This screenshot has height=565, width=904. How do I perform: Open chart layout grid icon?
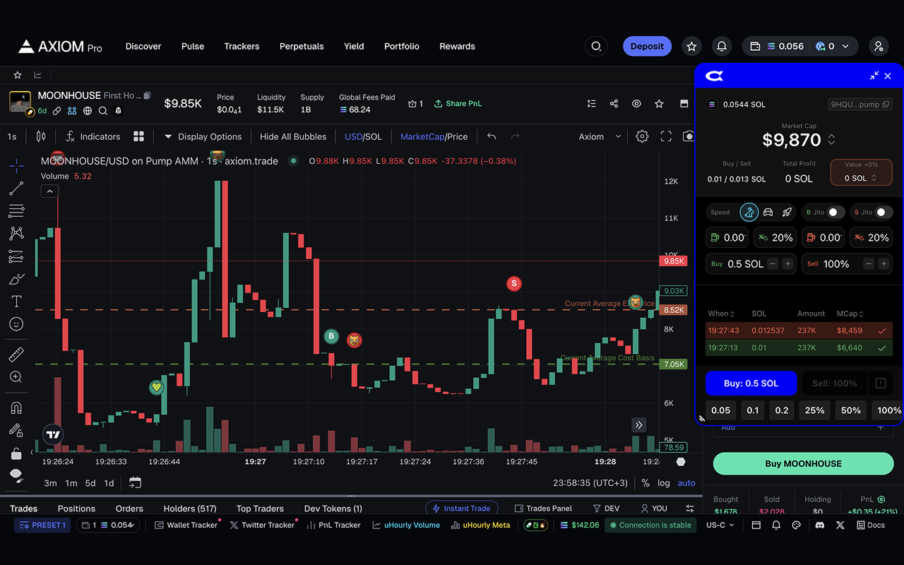139,136
